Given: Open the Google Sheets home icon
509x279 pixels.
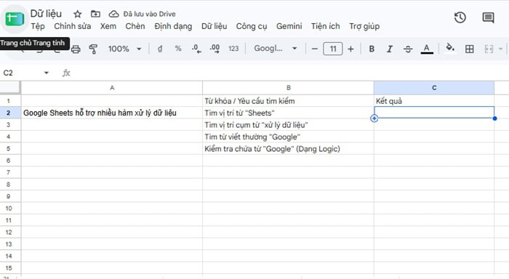Looking at the screenshot, I should pos(15,19).
